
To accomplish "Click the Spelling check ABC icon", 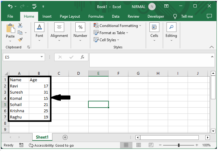I will (x=35, y=6).
